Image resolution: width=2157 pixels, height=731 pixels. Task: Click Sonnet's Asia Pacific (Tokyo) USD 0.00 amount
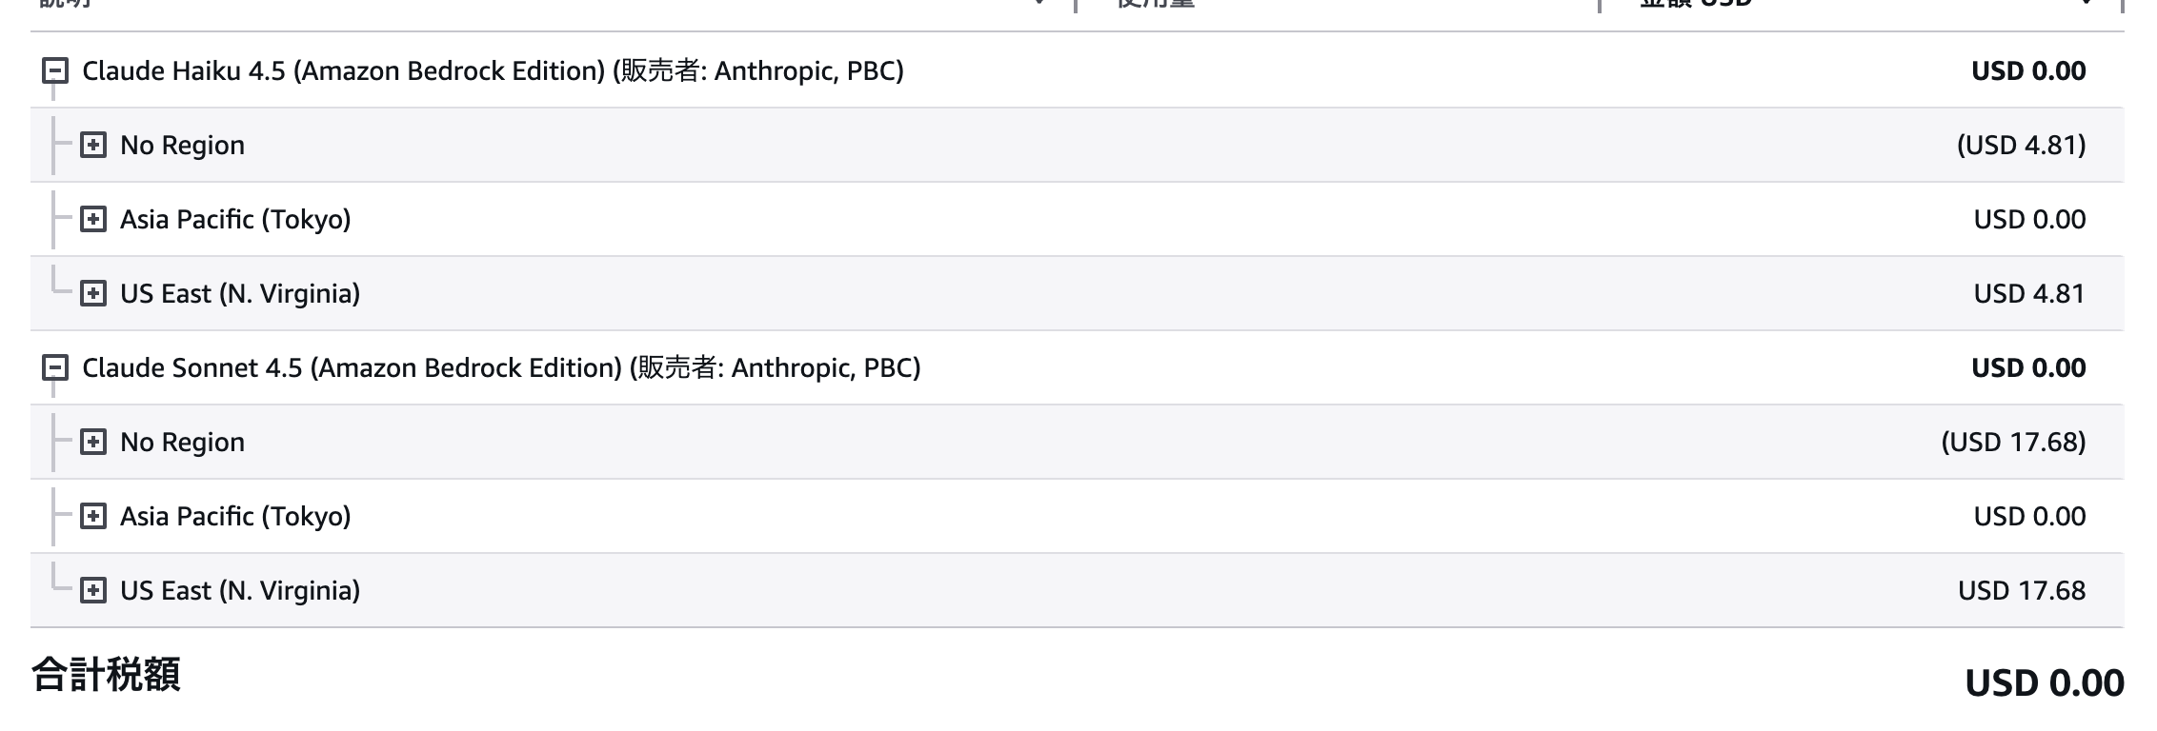coord(2029,517)
